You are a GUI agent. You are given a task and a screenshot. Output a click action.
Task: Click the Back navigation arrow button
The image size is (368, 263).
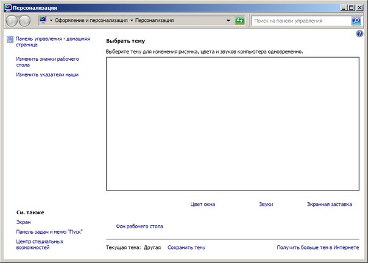(x=12, y=21)
